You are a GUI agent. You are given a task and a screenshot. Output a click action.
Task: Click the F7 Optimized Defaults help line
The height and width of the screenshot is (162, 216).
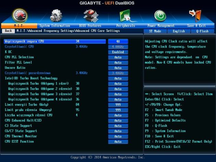165,121
